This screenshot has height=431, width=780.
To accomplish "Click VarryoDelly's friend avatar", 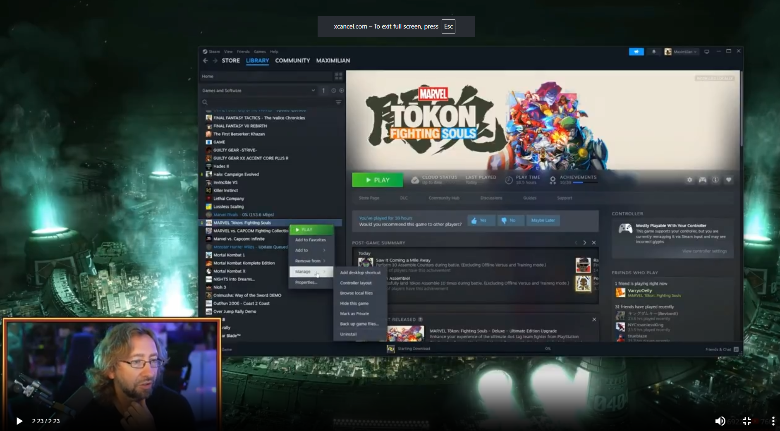I will coord(620,293).
